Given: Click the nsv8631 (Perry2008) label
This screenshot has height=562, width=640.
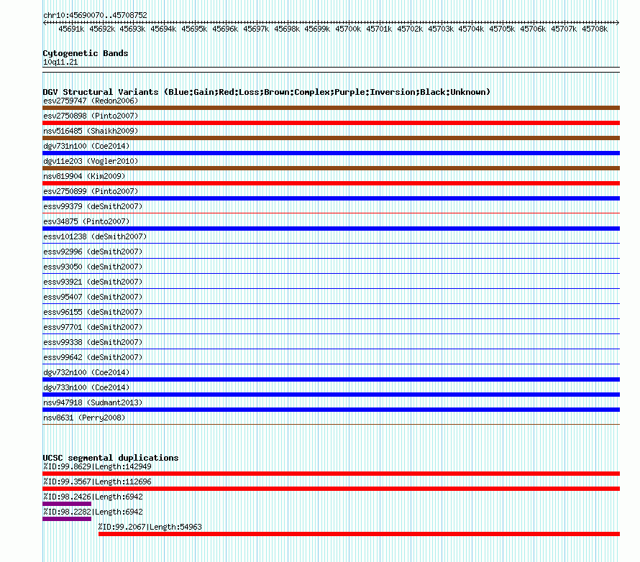Looking at the screenshot, I should tap(84, 418).
